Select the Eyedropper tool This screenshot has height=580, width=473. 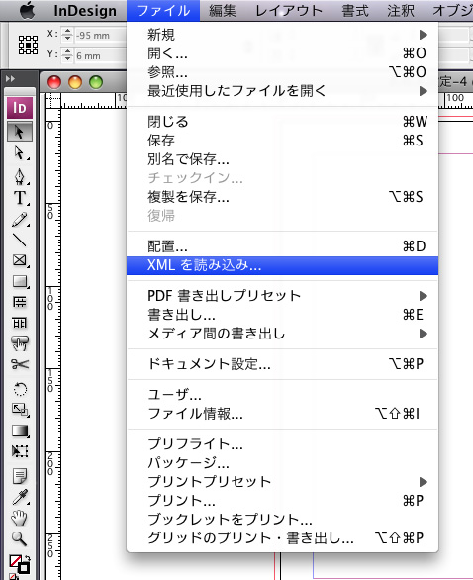(20, 497)
